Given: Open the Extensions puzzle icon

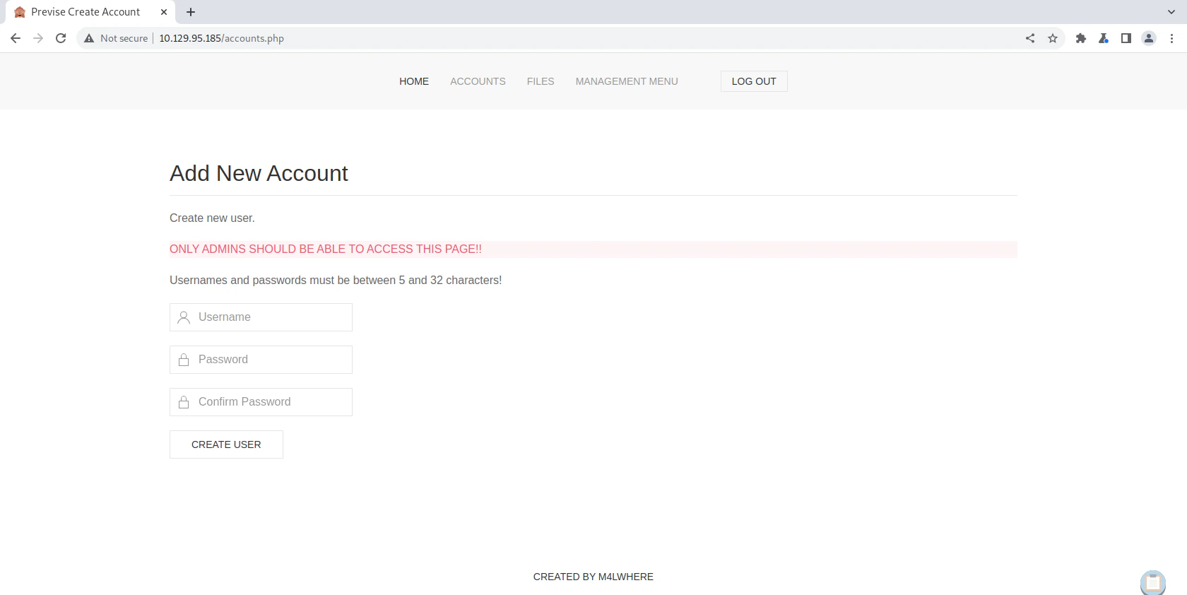Looking at the screenshot, I should tap(1081, 38).
